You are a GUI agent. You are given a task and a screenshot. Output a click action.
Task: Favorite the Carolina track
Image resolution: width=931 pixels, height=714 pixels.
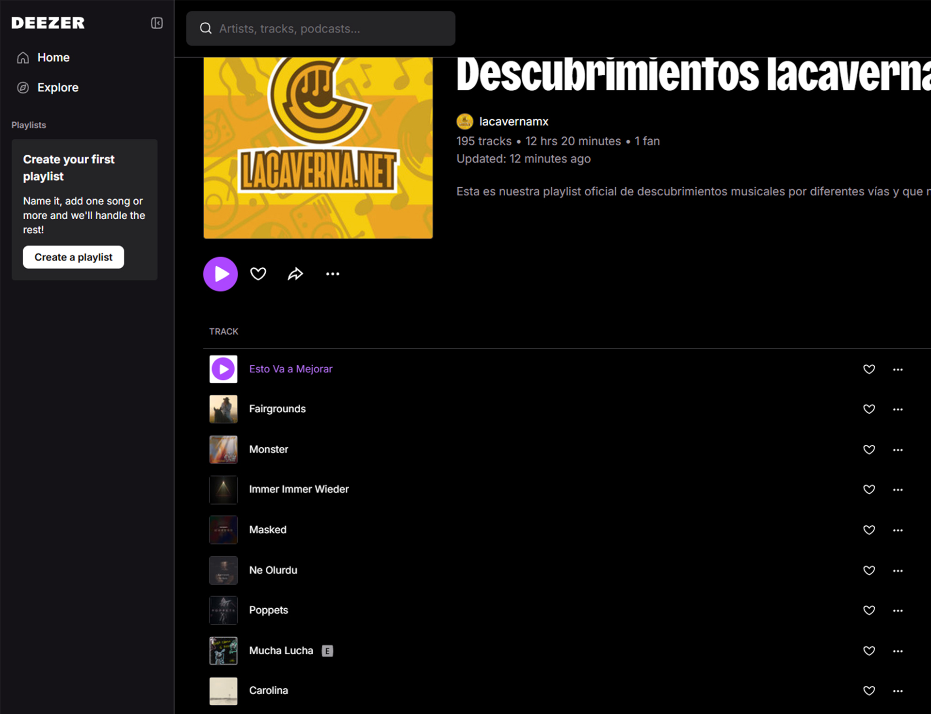pyautogui.click(x=869, y=691)
